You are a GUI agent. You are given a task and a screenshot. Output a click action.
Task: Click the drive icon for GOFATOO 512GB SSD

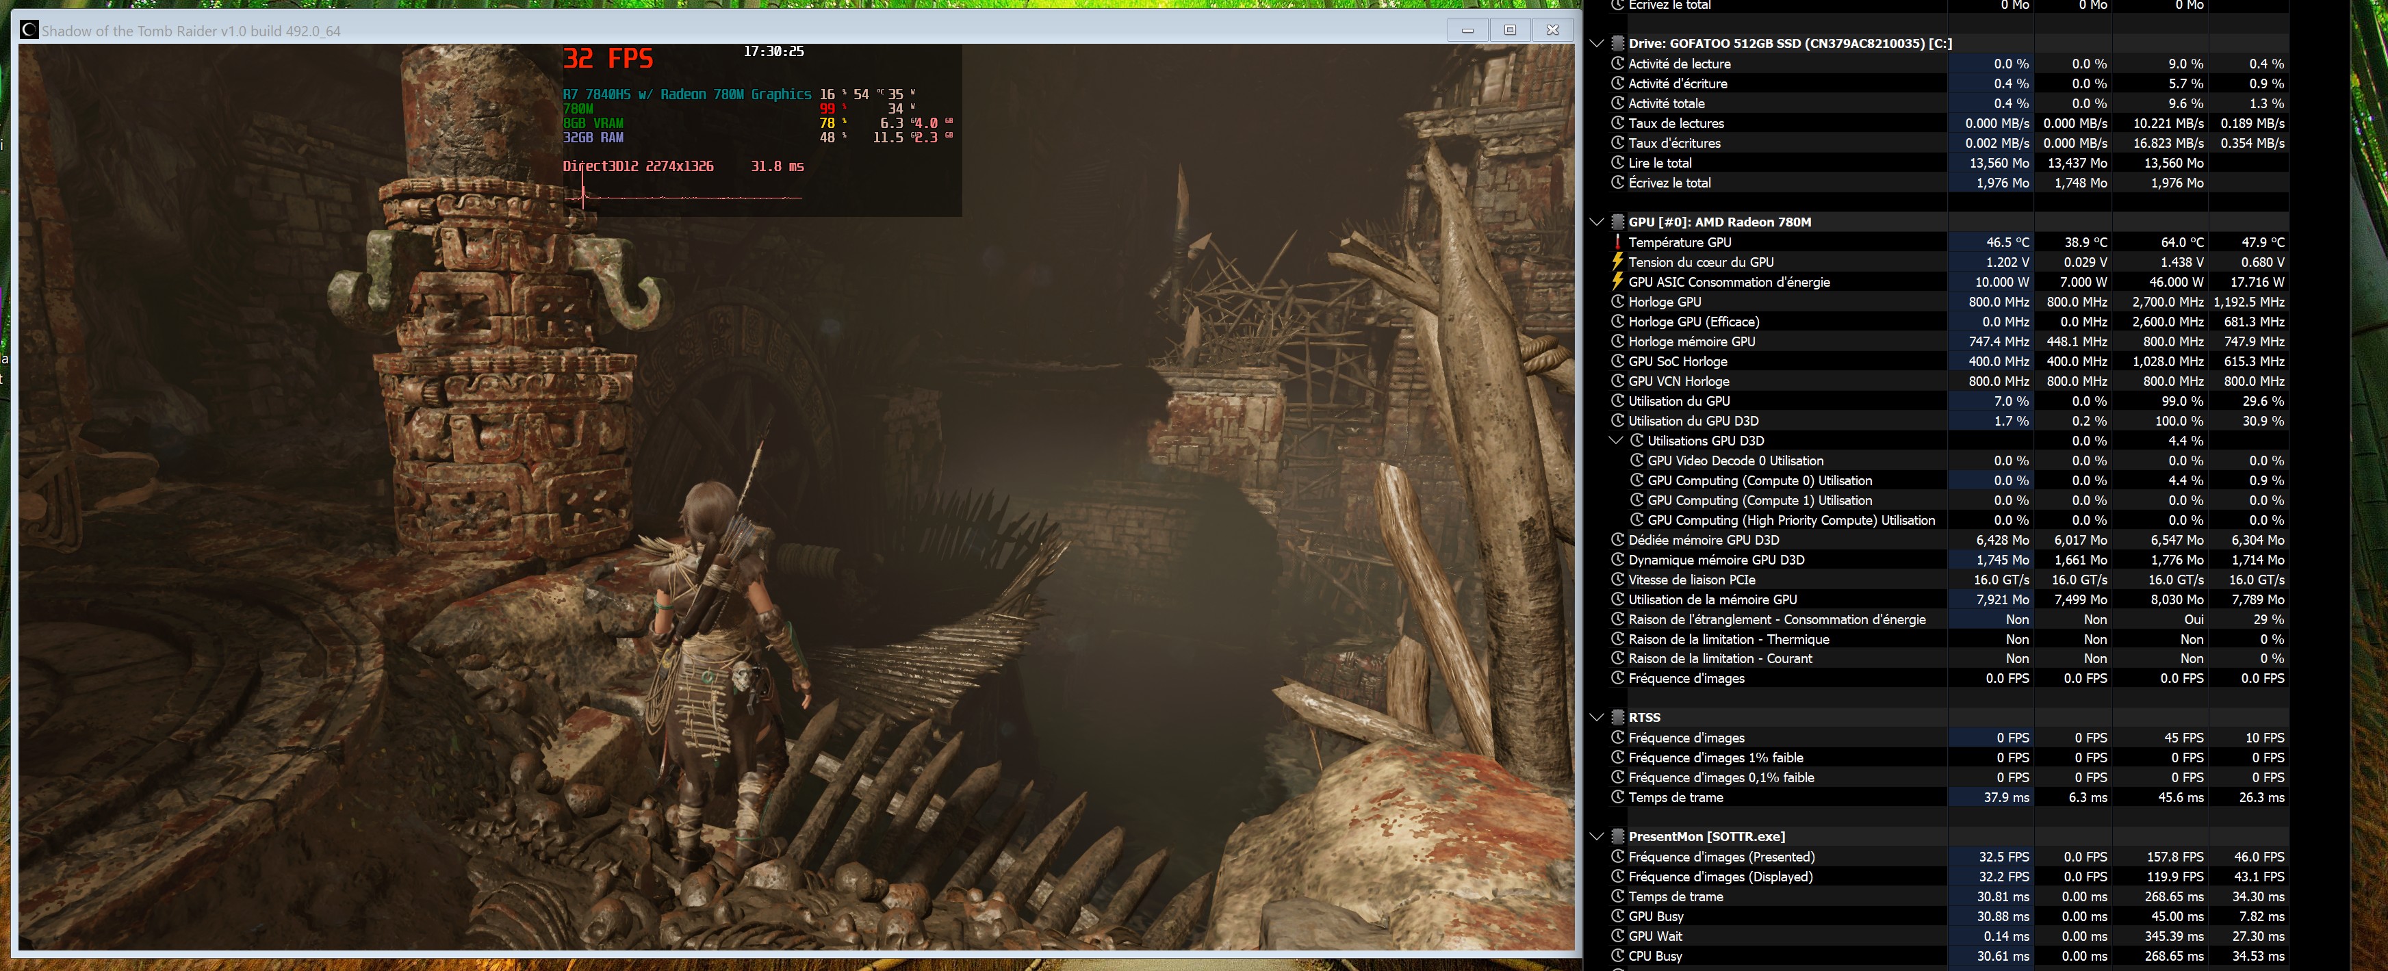[x=1617, y=44]
